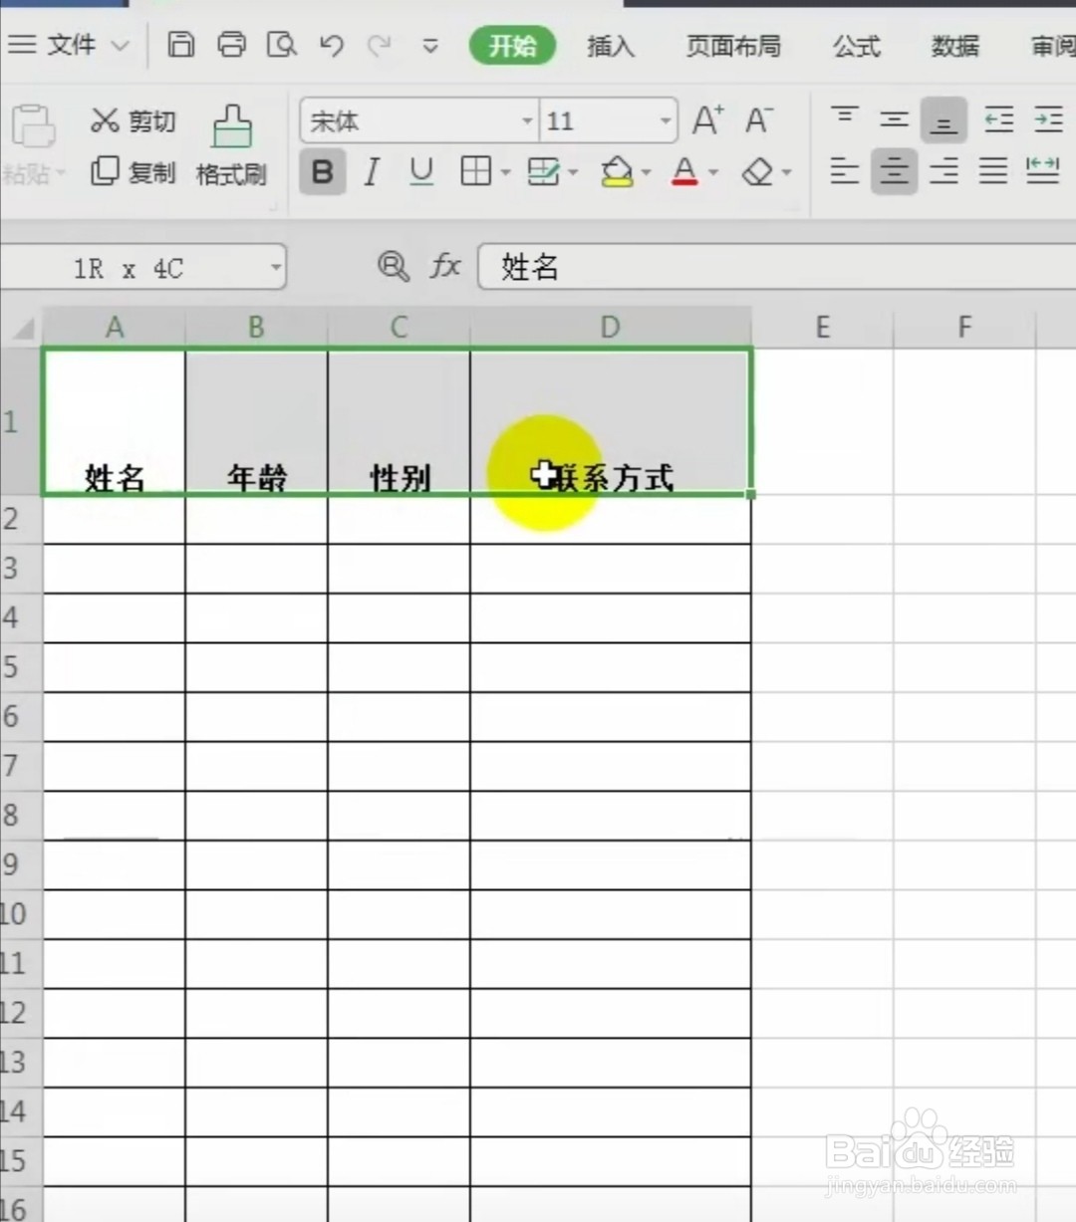The image size is (1076, 1222).
Task: Click the 增大字号 (Increase font size) button
Action: click(x=707, y=120)
